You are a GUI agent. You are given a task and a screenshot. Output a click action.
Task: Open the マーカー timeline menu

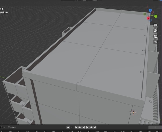click(12, 127)
